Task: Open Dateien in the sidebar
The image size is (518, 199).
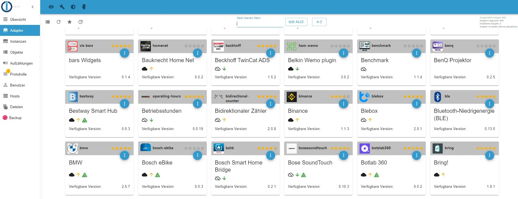Action: click(x=20, y=107)
